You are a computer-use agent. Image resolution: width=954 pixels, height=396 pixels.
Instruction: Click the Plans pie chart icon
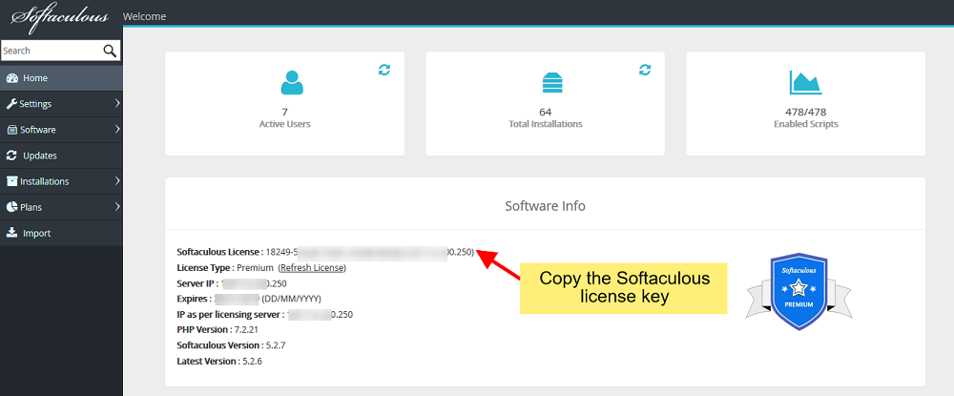pos(11,207)
